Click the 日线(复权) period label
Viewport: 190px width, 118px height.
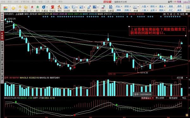[9, 14]
